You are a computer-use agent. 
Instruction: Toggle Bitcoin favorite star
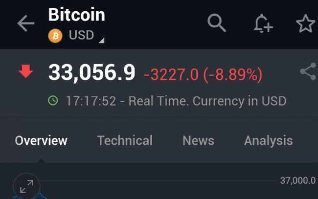pyautogui.click(x=306, y=24)
